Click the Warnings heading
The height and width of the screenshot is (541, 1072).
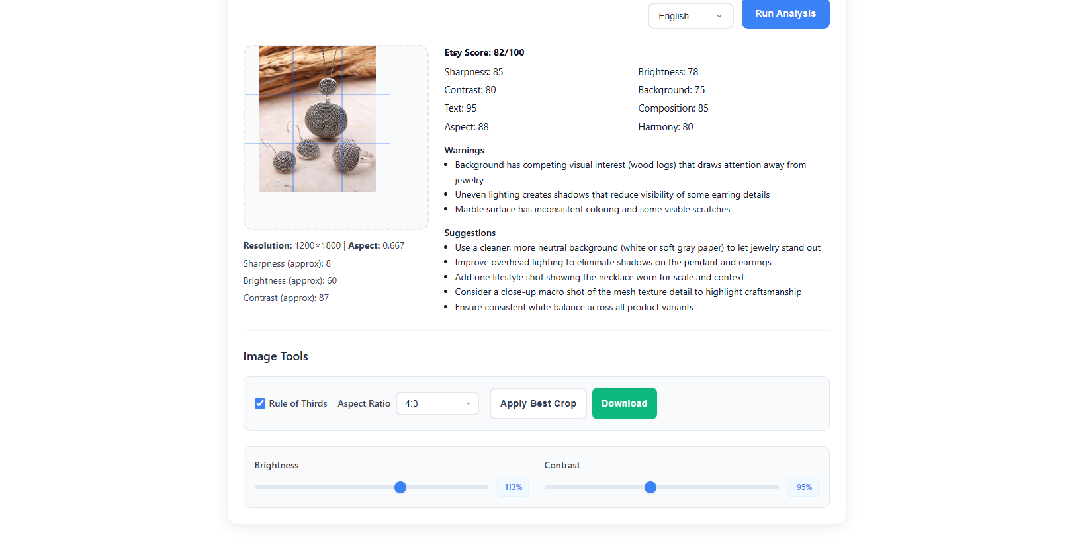465,151
